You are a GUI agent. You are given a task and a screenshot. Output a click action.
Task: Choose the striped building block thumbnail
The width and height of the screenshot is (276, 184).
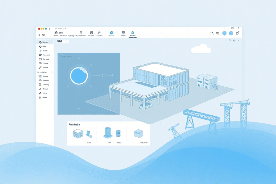coord(78,134)
